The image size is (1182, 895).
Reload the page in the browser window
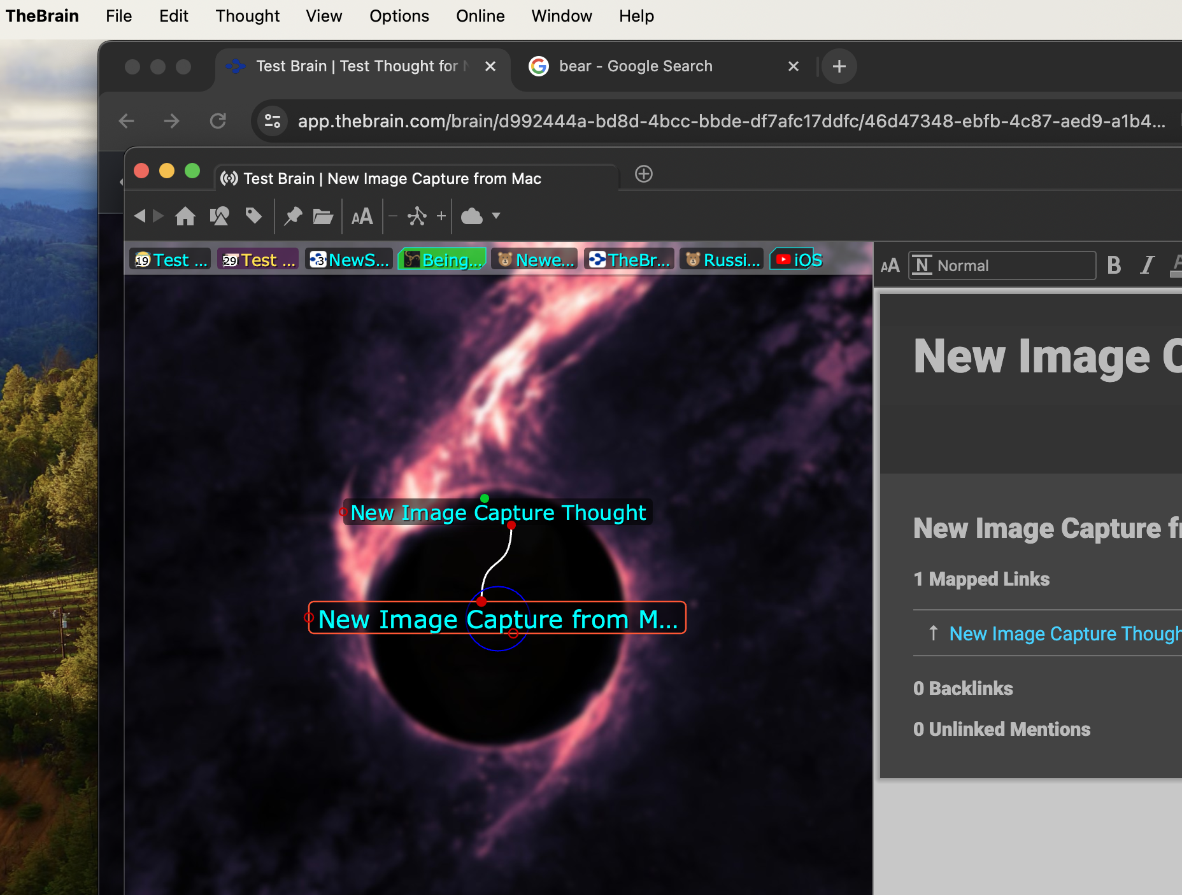218,121
